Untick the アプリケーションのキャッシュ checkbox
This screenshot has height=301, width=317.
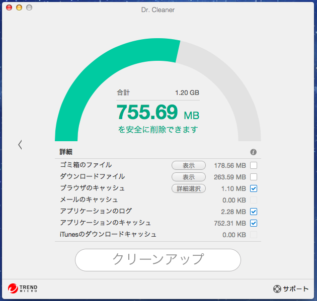pyautogui.click(x=254, y=223)
